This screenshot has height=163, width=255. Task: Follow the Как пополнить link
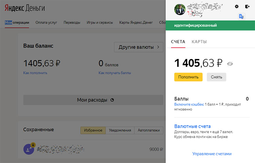35,73
